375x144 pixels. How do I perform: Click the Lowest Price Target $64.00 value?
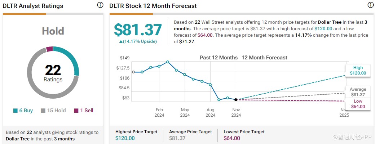[x=232, y=138]
